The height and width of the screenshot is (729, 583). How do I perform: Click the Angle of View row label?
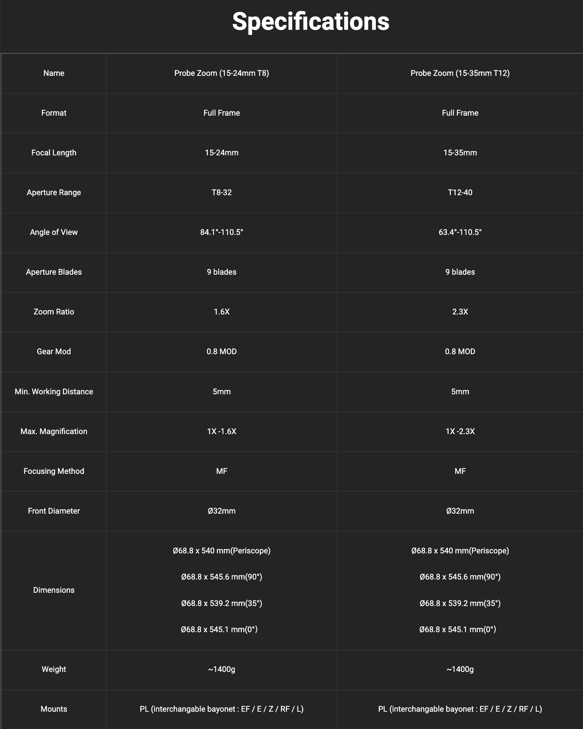click(54, 232)
